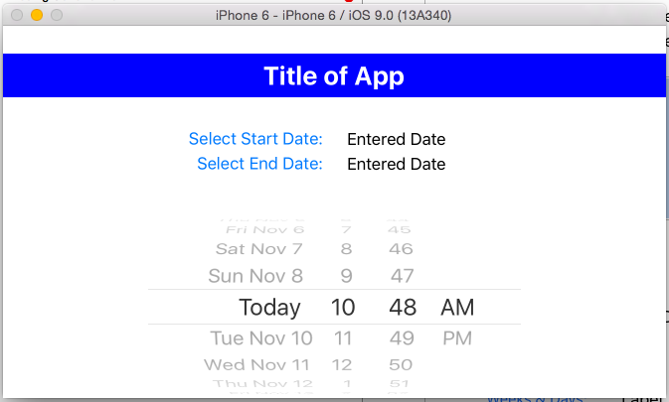Screen dimensions: 669x402
Task: Select the Today row in the picker
Action: pos(269,307)
